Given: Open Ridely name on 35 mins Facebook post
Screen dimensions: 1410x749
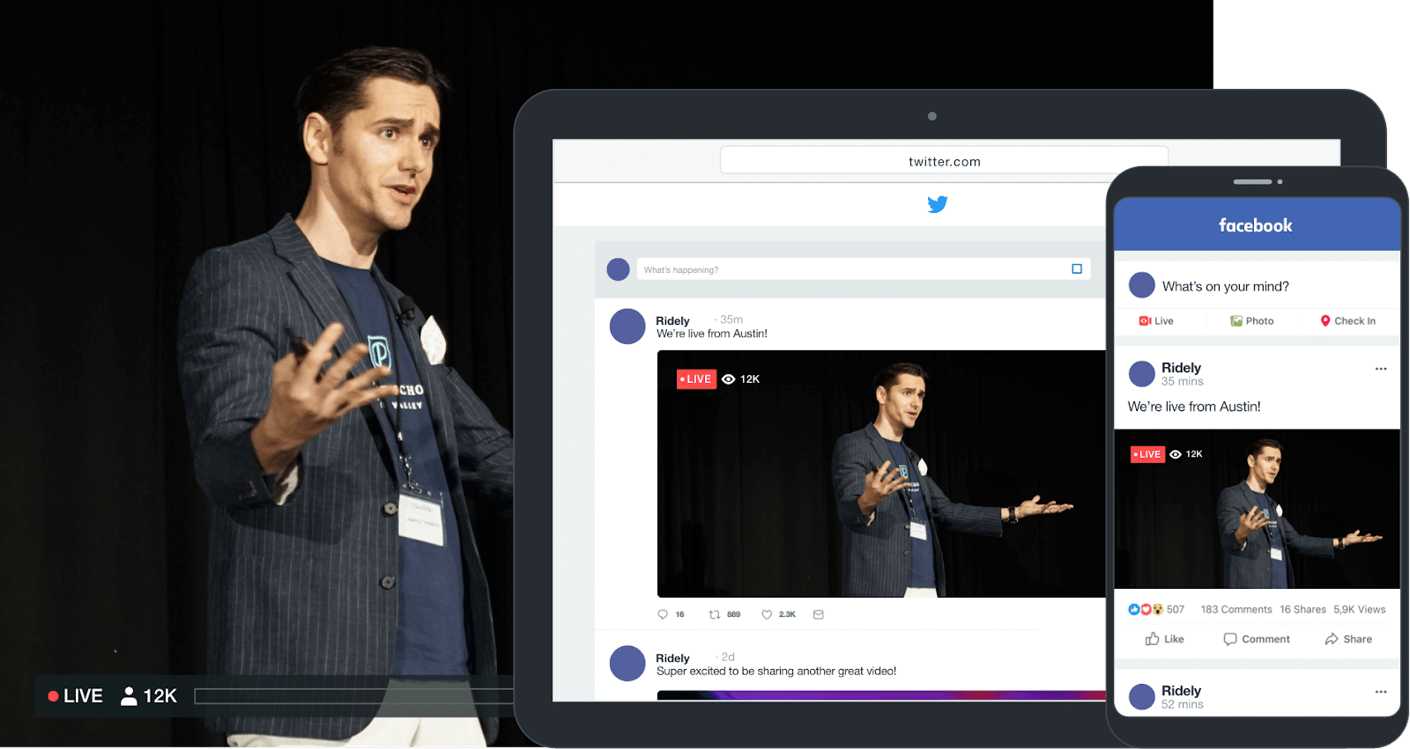Looking at the screenshot, I should pyautogui.click(x=1181, y=367).
